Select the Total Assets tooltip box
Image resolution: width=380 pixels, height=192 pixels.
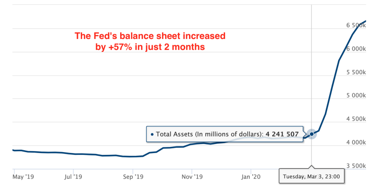point(225,134)
